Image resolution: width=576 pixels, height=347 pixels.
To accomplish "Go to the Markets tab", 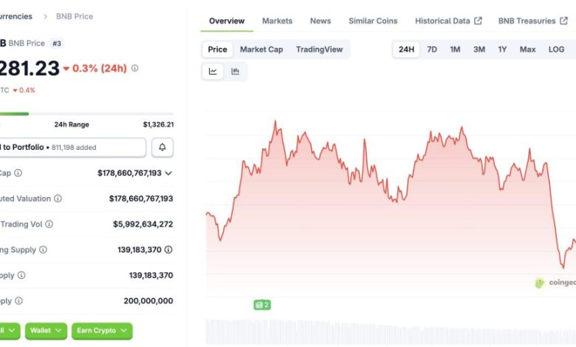I will (277, 21).
